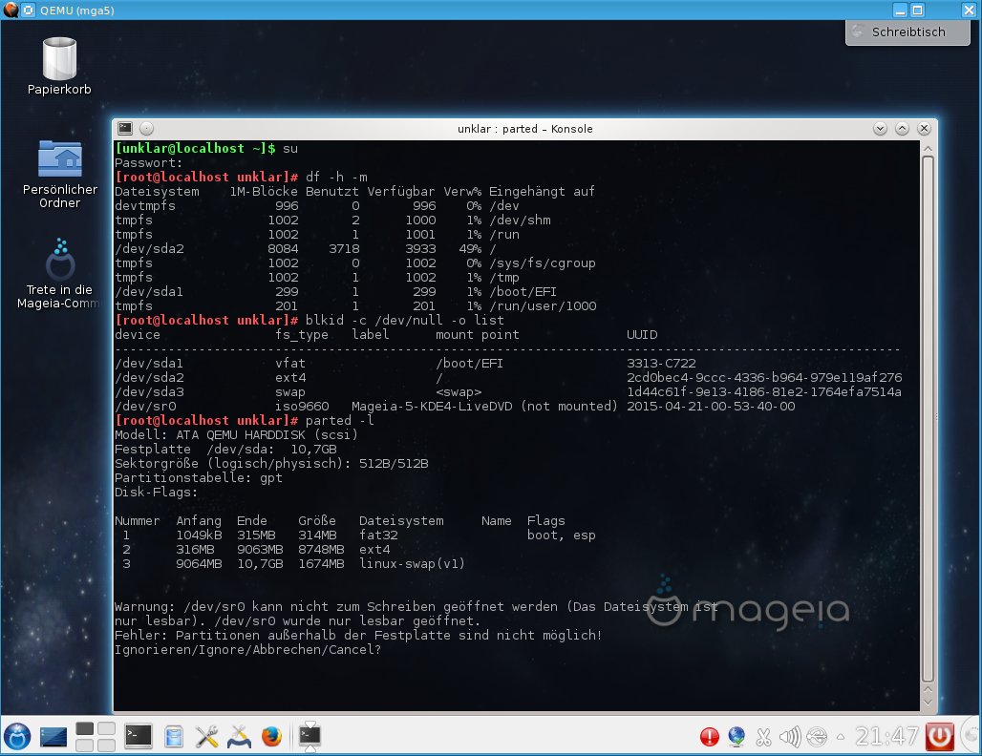Image resolution: width=982 pixels, height=756 pixels.
Task: Open Konsole window menu icon in titlebar
Action: tap(124, 129)
